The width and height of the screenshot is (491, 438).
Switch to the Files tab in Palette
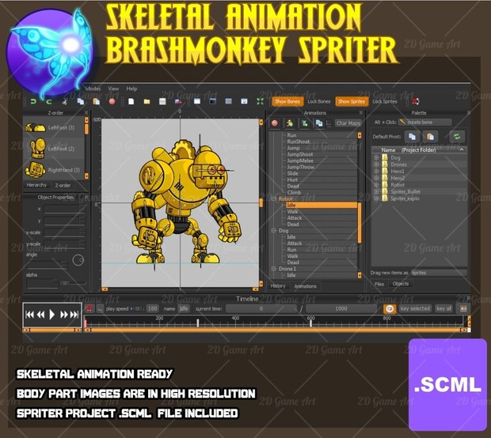pyautogui.click(x=379, y=284)
